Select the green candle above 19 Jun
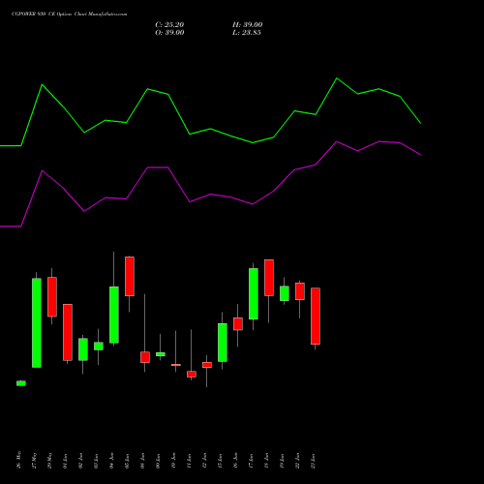 pos(285,293)
